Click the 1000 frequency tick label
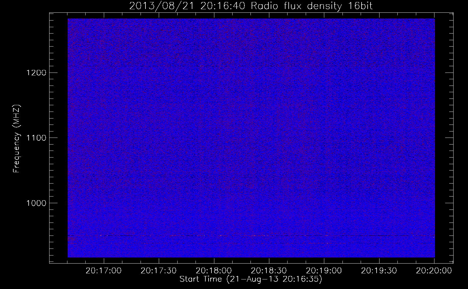The image size is (468, 289). point(36,203)
